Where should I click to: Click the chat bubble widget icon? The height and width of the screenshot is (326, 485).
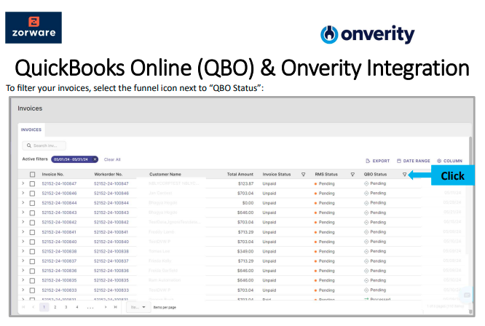[x=467, y=295]
